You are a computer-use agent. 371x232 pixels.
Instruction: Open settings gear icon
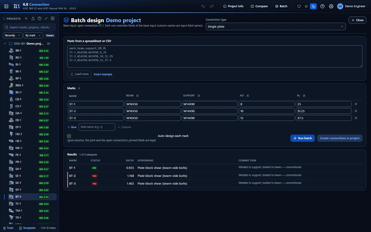pos(331,6)
